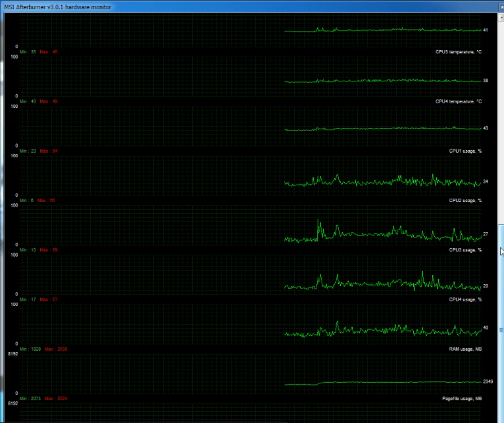Click the 'CPU3 usage, %' label
Image resolution: width=504 pixels, height=423 pixels.
(x=465, y=250)
